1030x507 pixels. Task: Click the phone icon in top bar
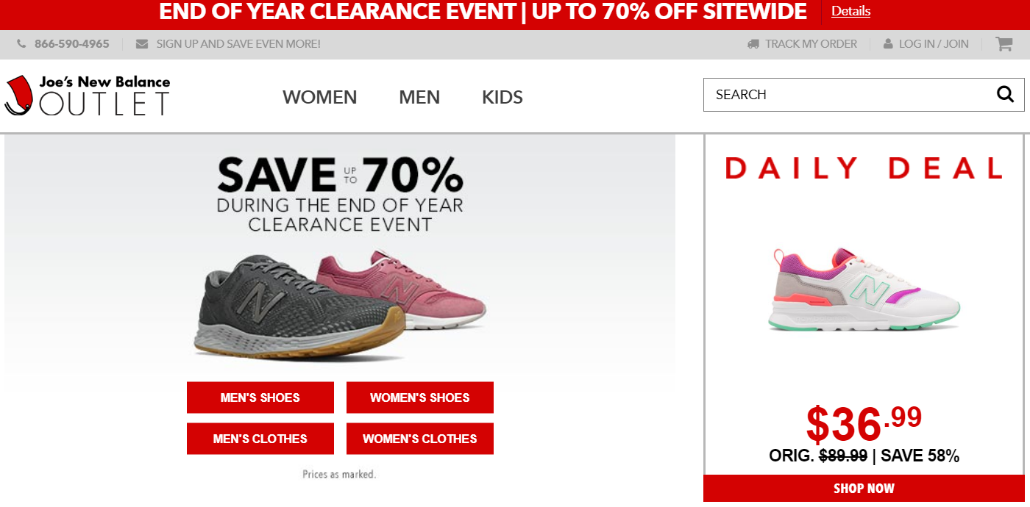[x=21, y=44]
